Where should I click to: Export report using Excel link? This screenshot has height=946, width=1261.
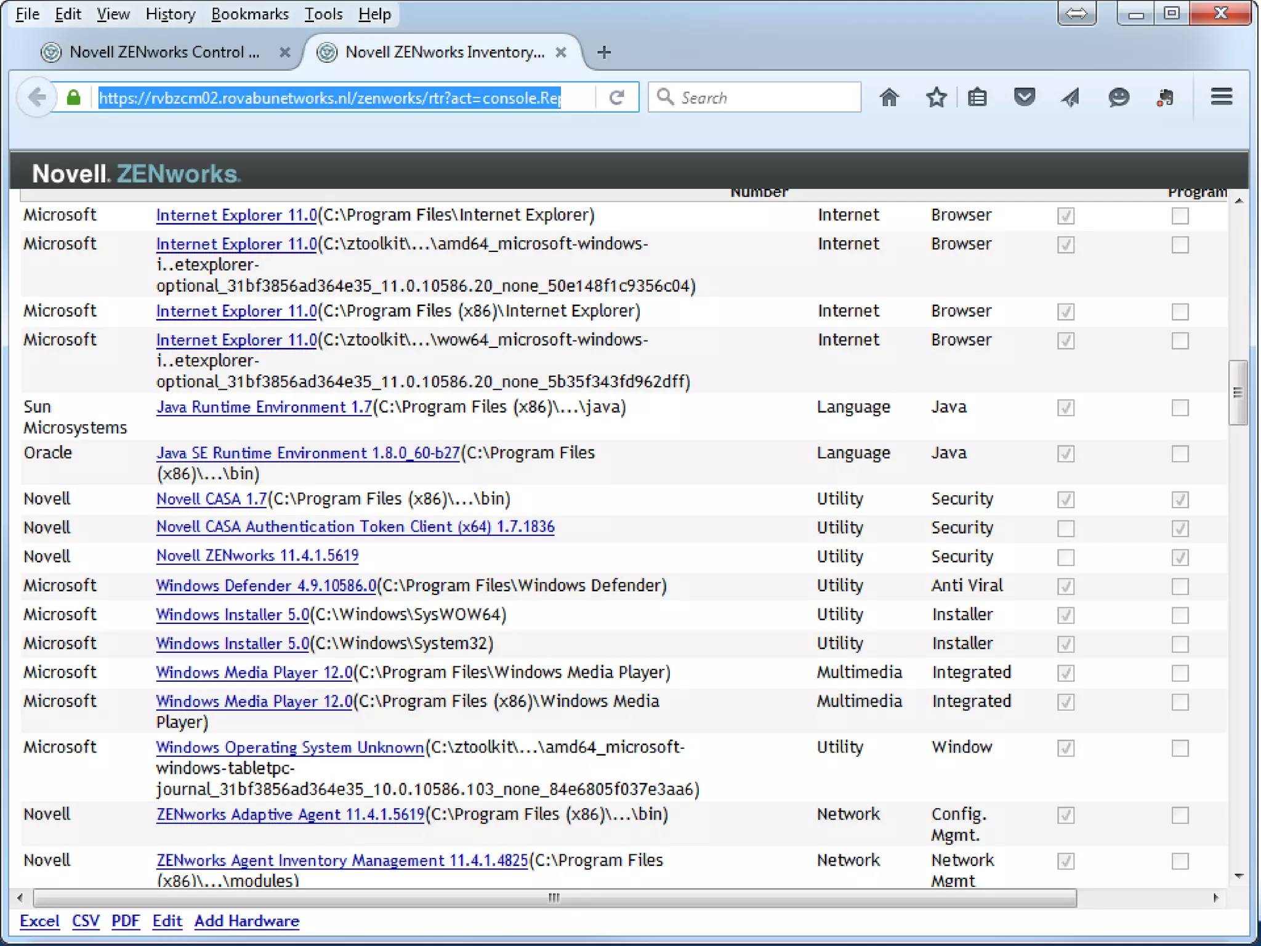pyautogui.click(x=39, y=921)
